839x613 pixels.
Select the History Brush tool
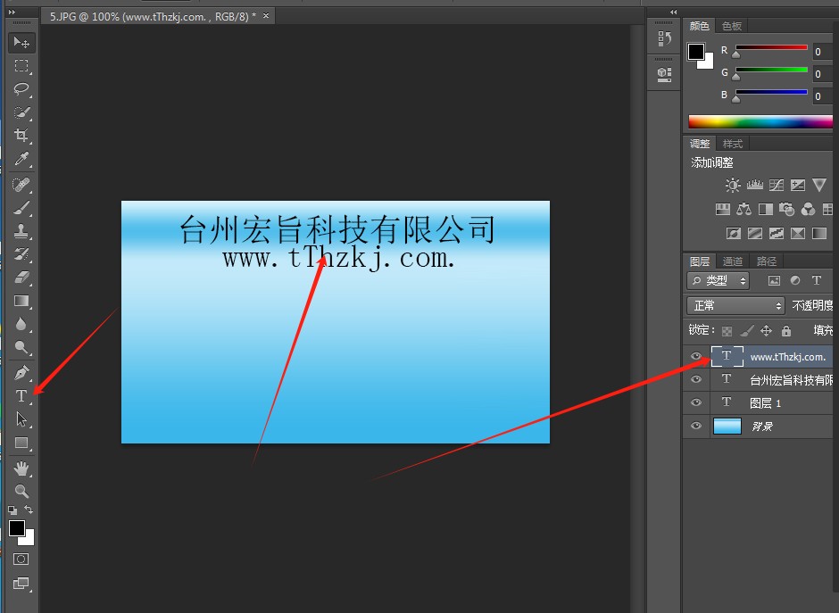[x=21, y=254]
